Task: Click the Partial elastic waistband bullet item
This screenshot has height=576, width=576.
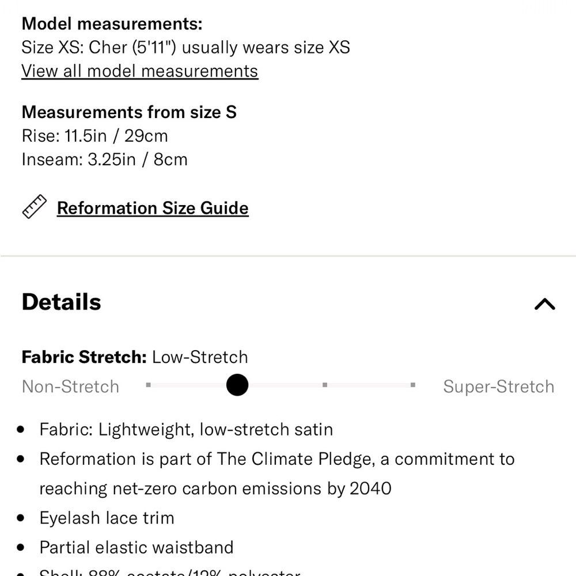Action: click(137, 547)
